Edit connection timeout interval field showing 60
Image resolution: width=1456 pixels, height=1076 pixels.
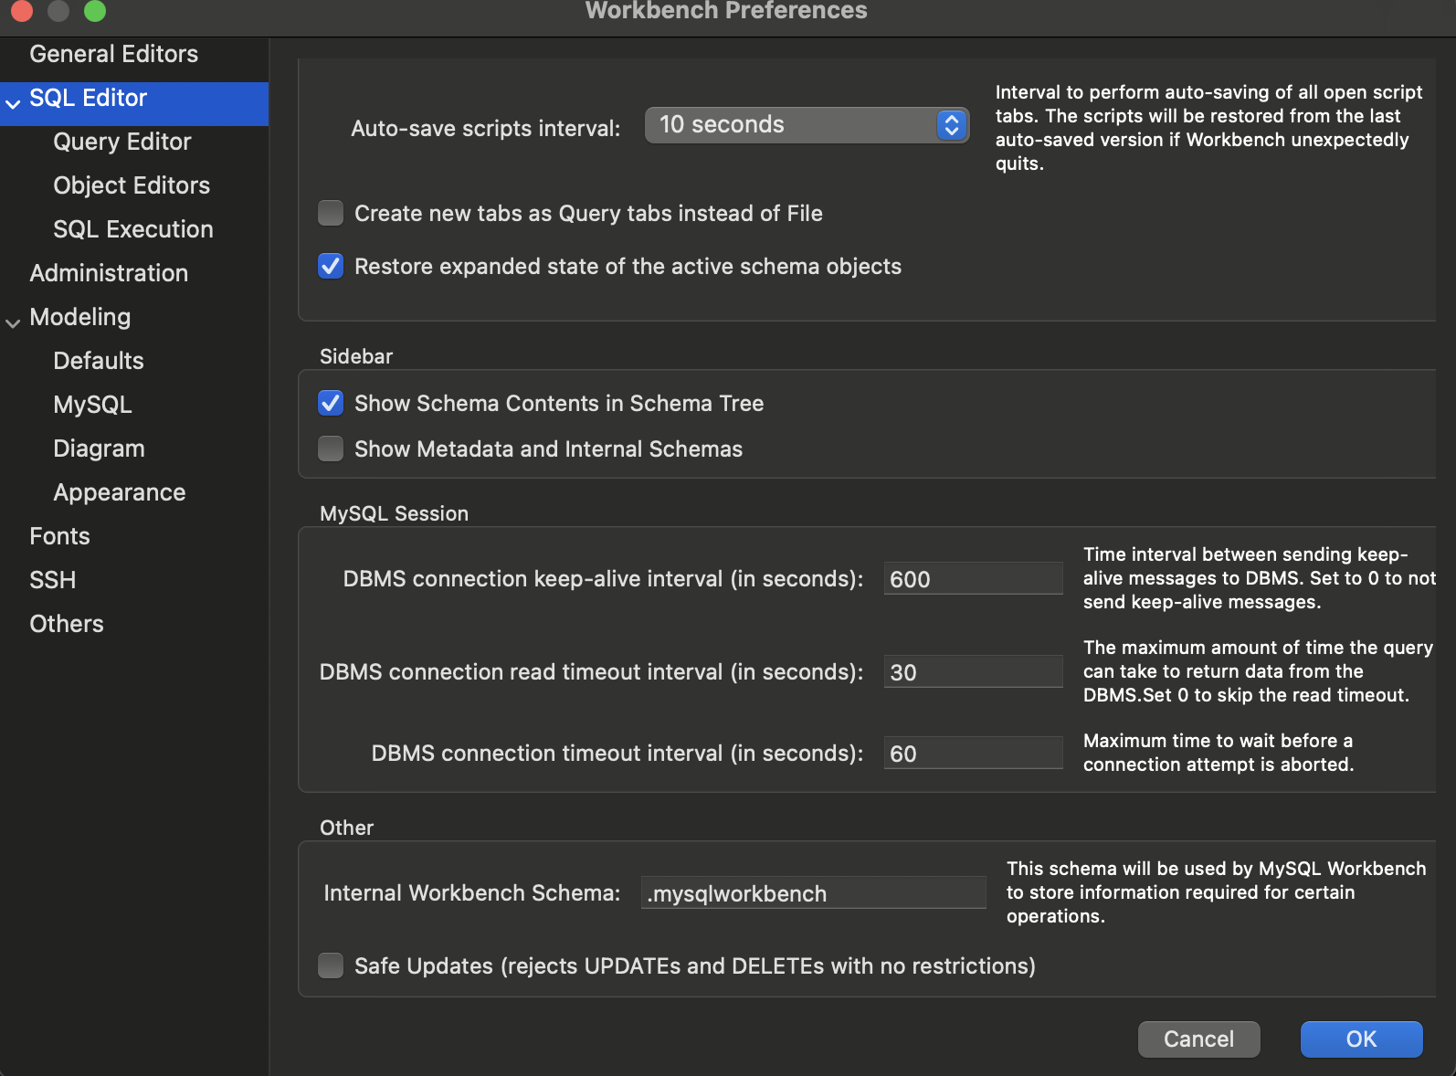(x=973, y=754)
